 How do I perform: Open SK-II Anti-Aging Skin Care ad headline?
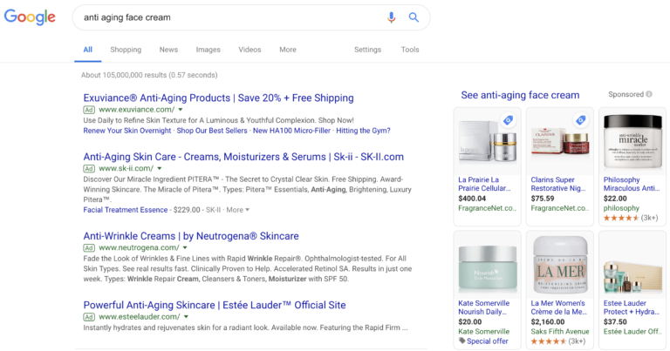click(x=243, y=157)
